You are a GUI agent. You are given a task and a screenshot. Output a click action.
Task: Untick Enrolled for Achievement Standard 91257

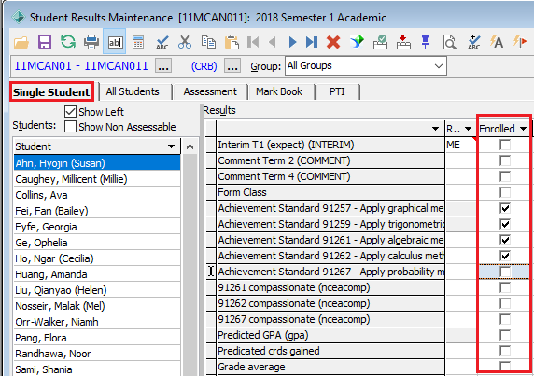coord(505,208)
